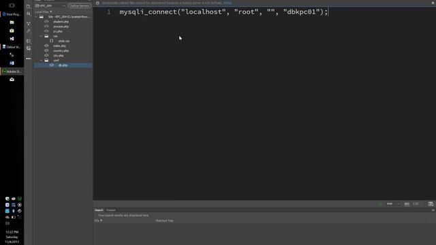Collapse the conf folder
Viewport: 436px width, 245px height.
pos(42,61)
